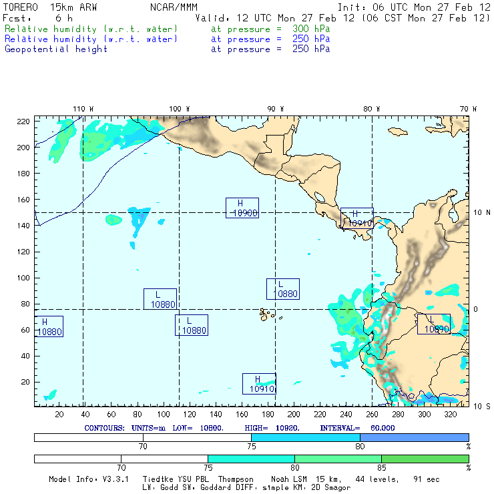
Task: Click the 'L 10890' box over South America
Action: point(434,324)
